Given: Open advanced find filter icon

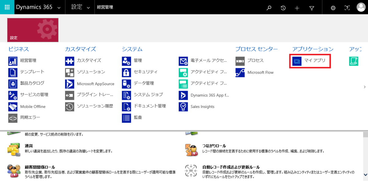Looking at the screenshot, I should (312, 8).
